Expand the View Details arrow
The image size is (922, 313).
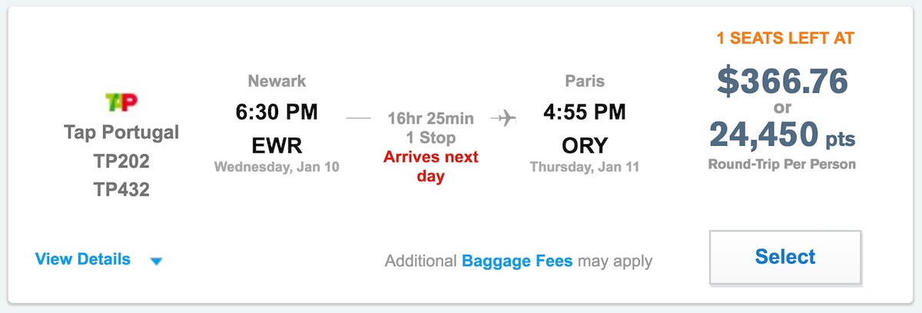(156, 261)
